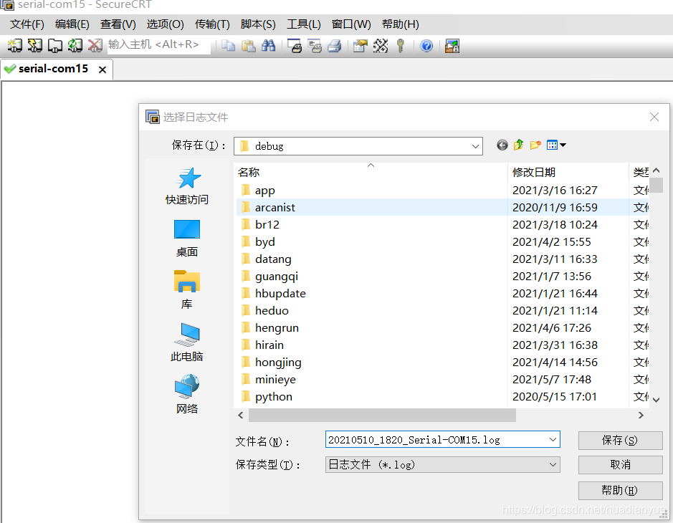The image size is (673, 523).
Task: Click the 输入主机 host entry box
Action: pyautogui.click(x=158, y=45)
